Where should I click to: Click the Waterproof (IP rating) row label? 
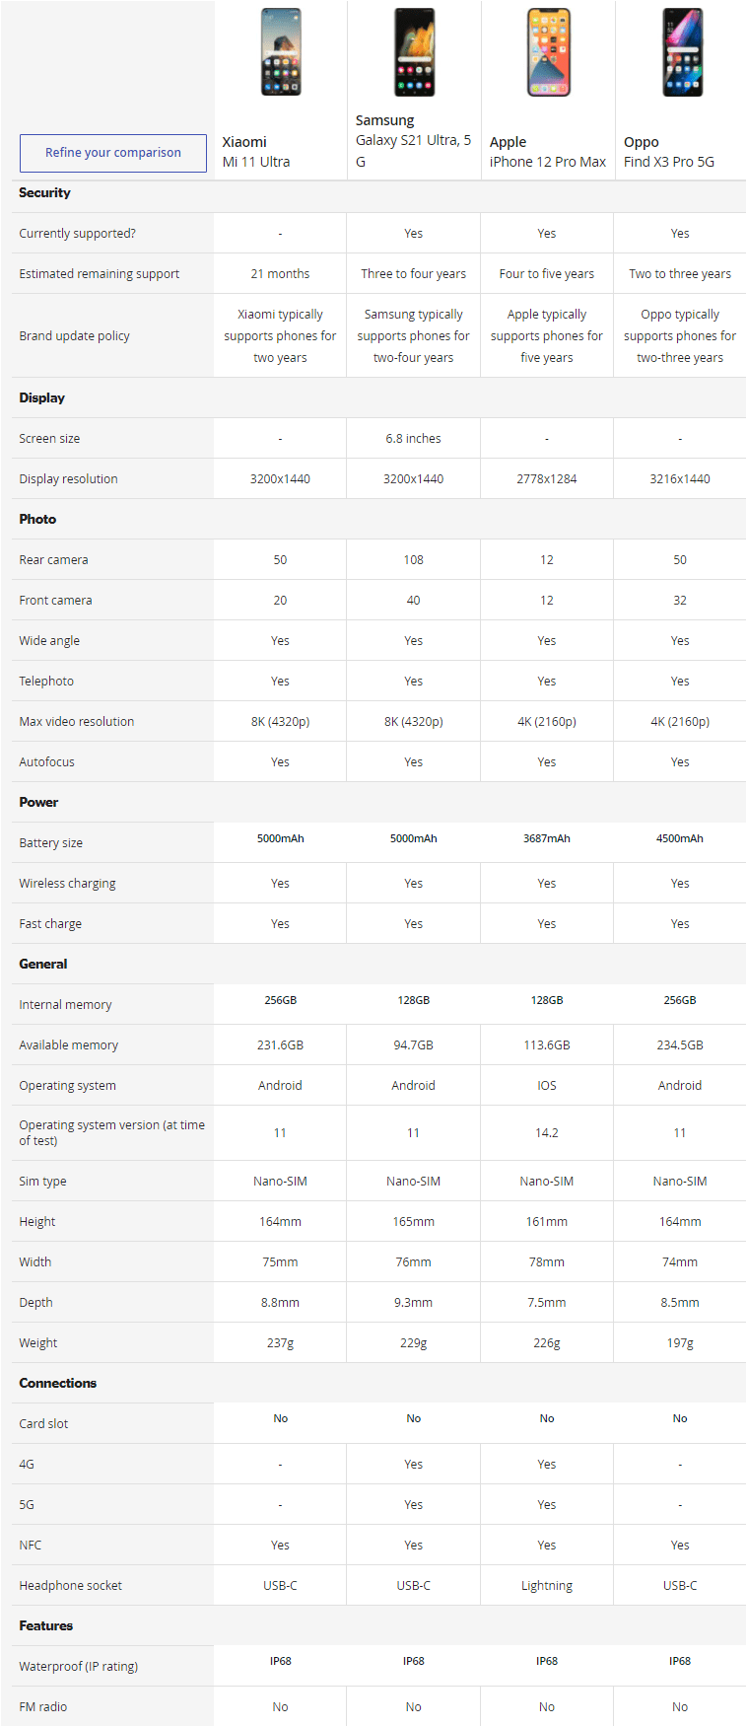[x=79, y=1667]
